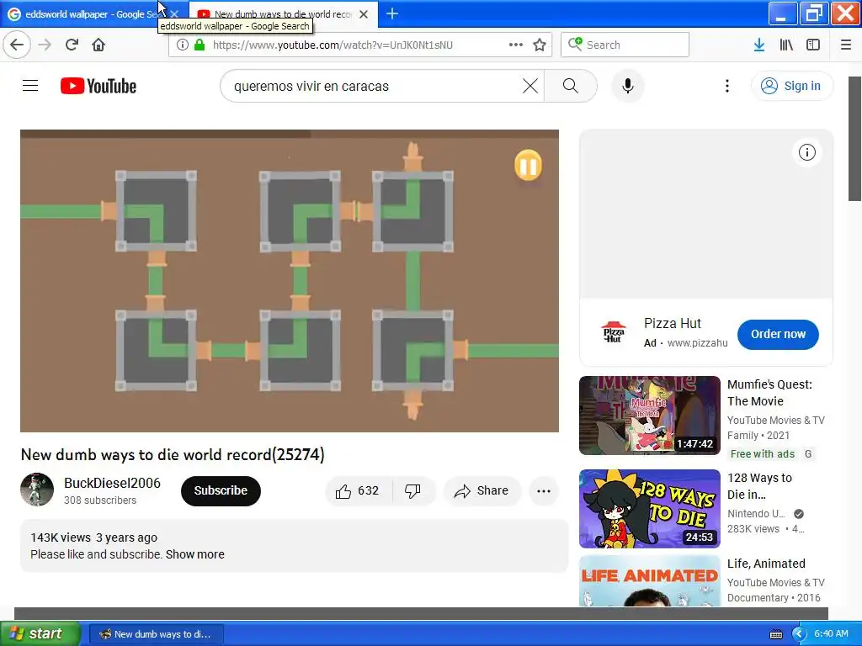Screen dimensions: 862x646
Task: Sign in to YouTube
Action: [791, 87]
